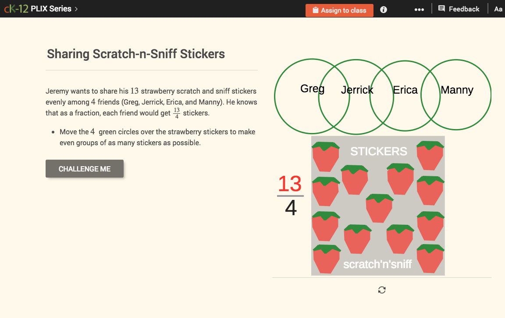Click the strawberry in the STICKERS panel center

click(x=379, y=209)
